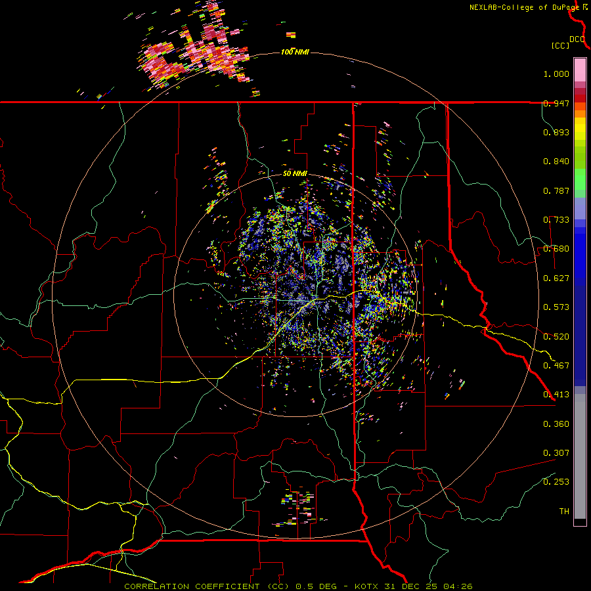Click the 0.253 scale value
This screenshot has height=591, width=591.
[x=556, y=482]
